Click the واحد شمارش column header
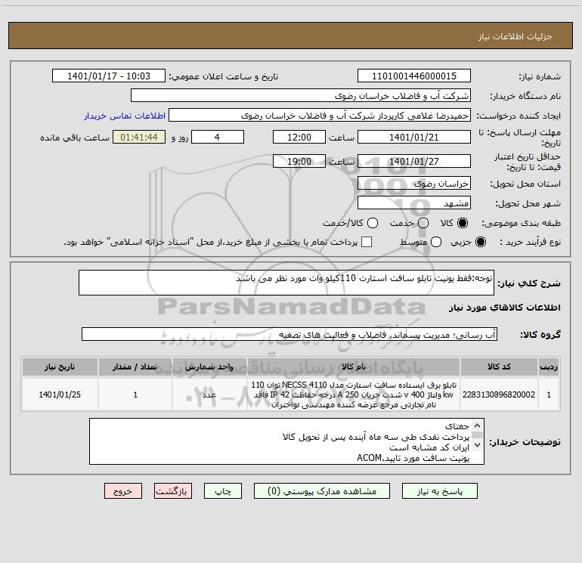 (209, 367)
